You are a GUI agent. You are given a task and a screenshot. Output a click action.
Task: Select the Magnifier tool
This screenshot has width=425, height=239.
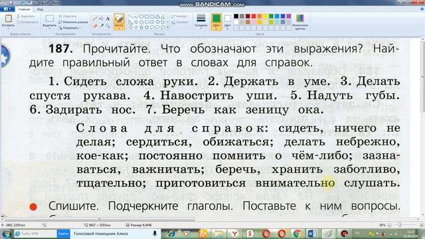(108, 26)
